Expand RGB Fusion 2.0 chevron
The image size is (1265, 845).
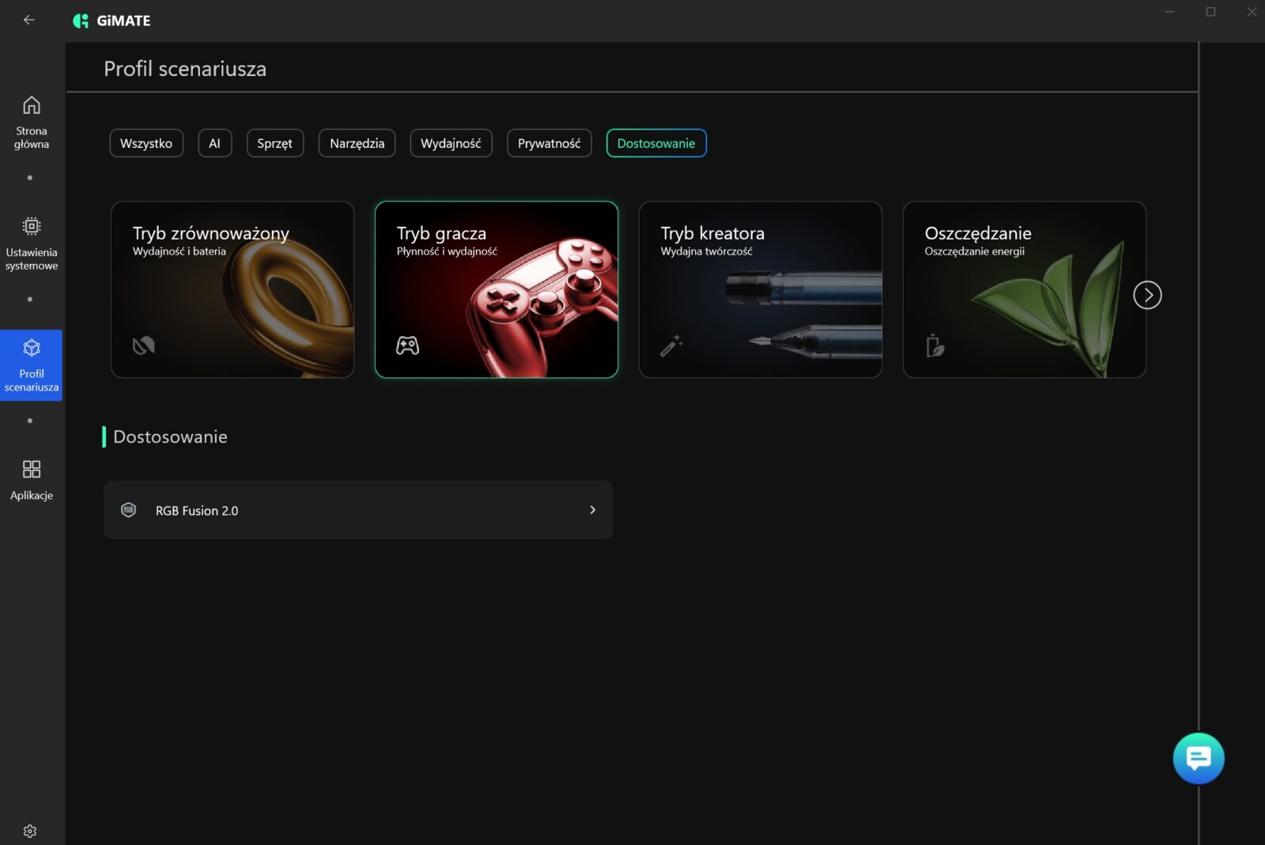tap(592, 510)
